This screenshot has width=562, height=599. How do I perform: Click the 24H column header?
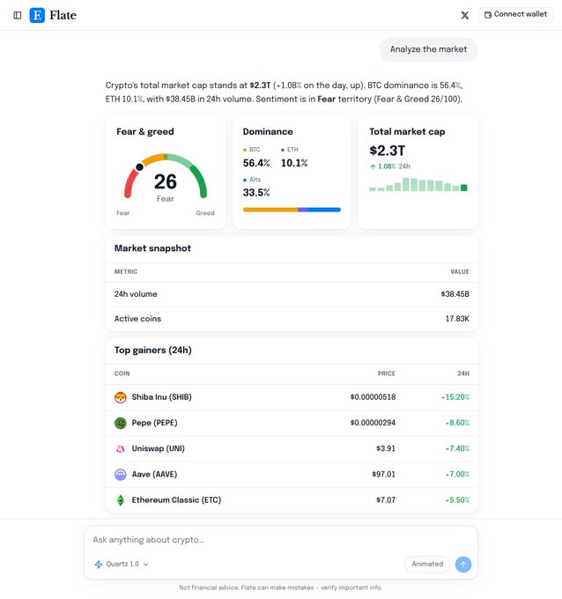click(463, 373)
